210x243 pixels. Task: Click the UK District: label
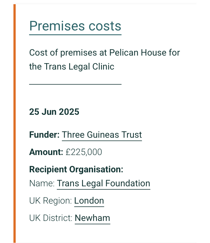(x=51, y=218)
